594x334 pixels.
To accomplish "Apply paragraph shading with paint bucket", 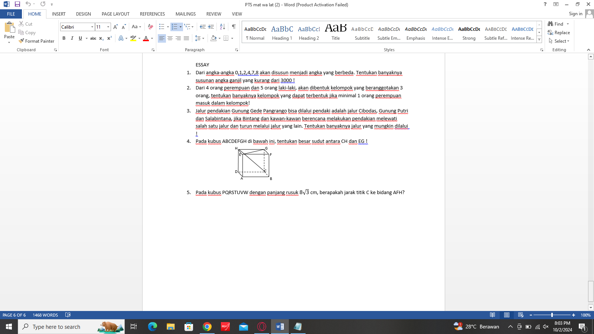I will (213, 38).
